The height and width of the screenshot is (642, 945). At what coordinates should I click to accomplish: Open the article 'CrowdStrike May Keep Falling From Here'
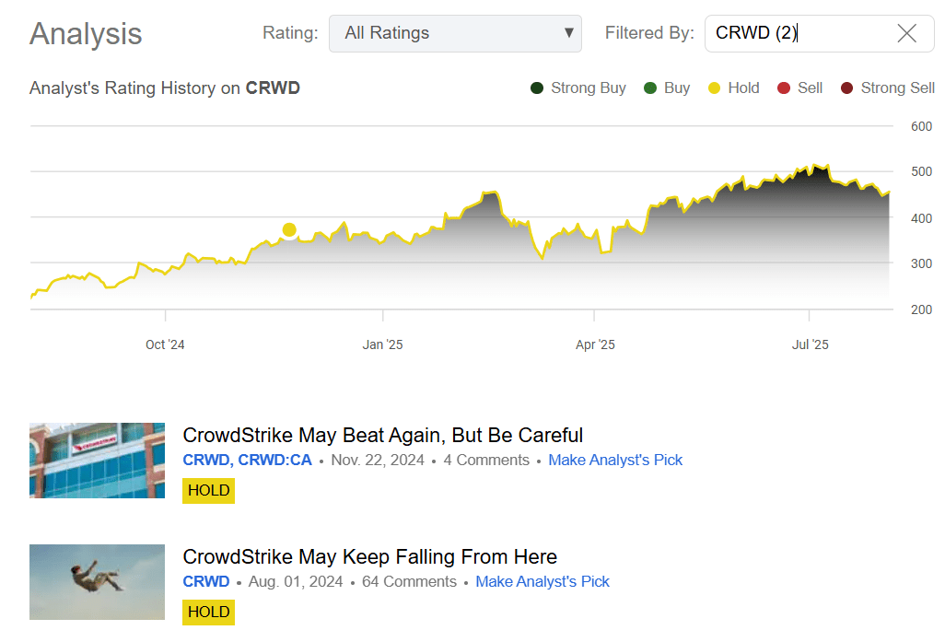click(370, 556)
